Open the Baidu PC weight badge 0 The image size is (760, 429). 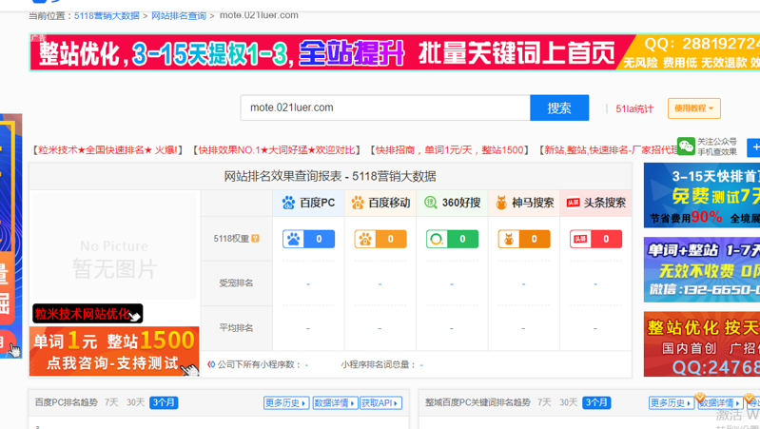tap(309, 239)
